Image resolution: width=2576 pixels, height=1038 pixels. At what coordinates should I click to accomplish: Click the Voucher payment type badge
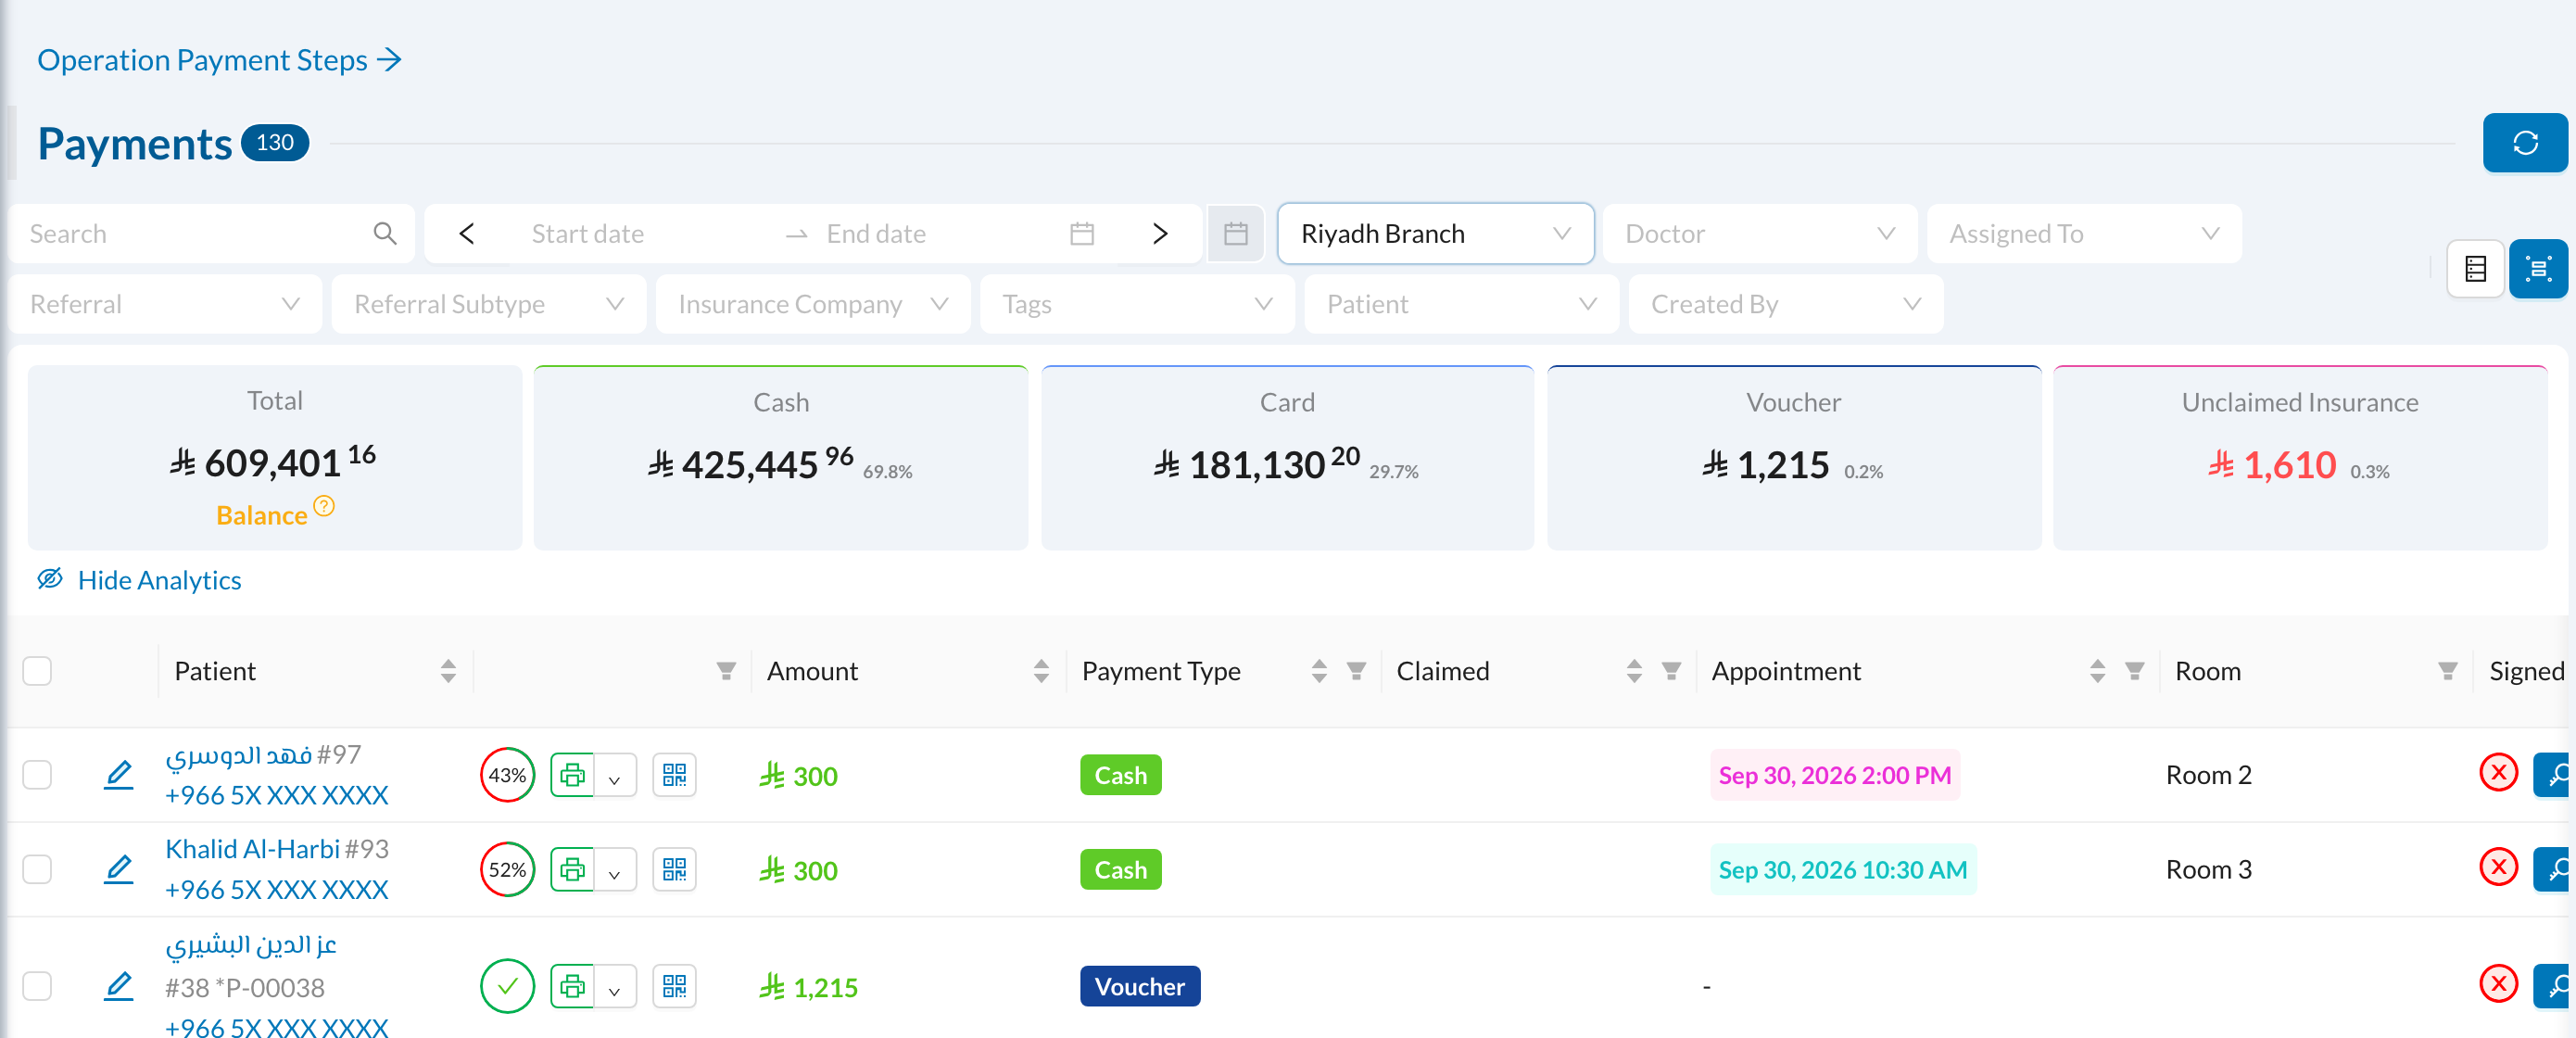1139,987
